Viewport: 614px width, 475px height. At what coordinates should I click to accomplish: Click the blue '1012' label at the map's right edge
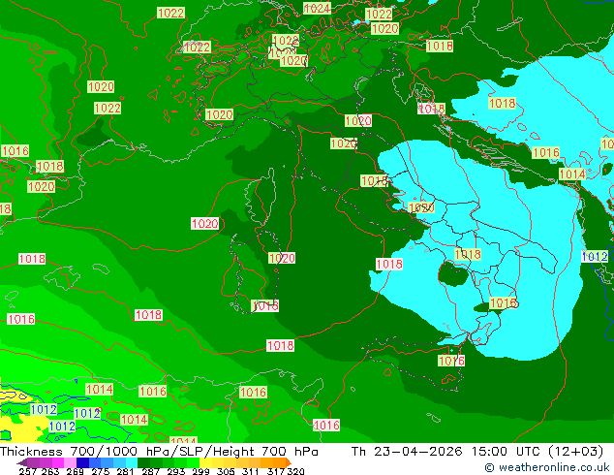pos(595,257)
